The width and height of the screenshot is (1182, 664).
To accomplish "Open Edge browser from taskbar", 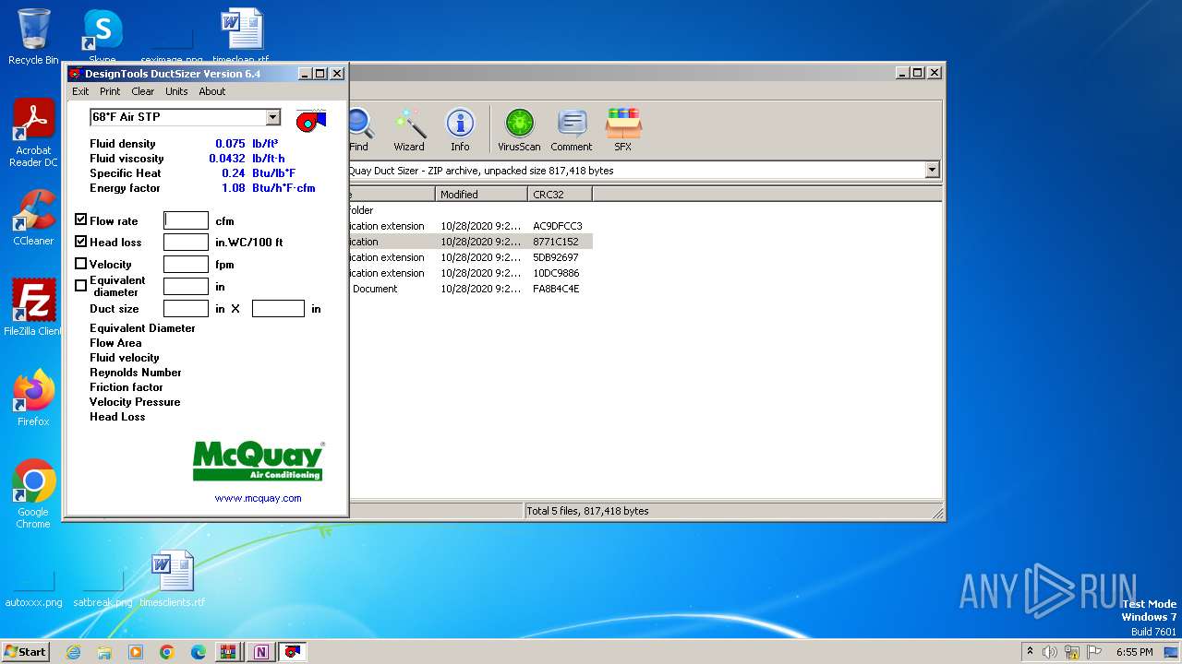I will pyautogui.click(x=199, y=652).
